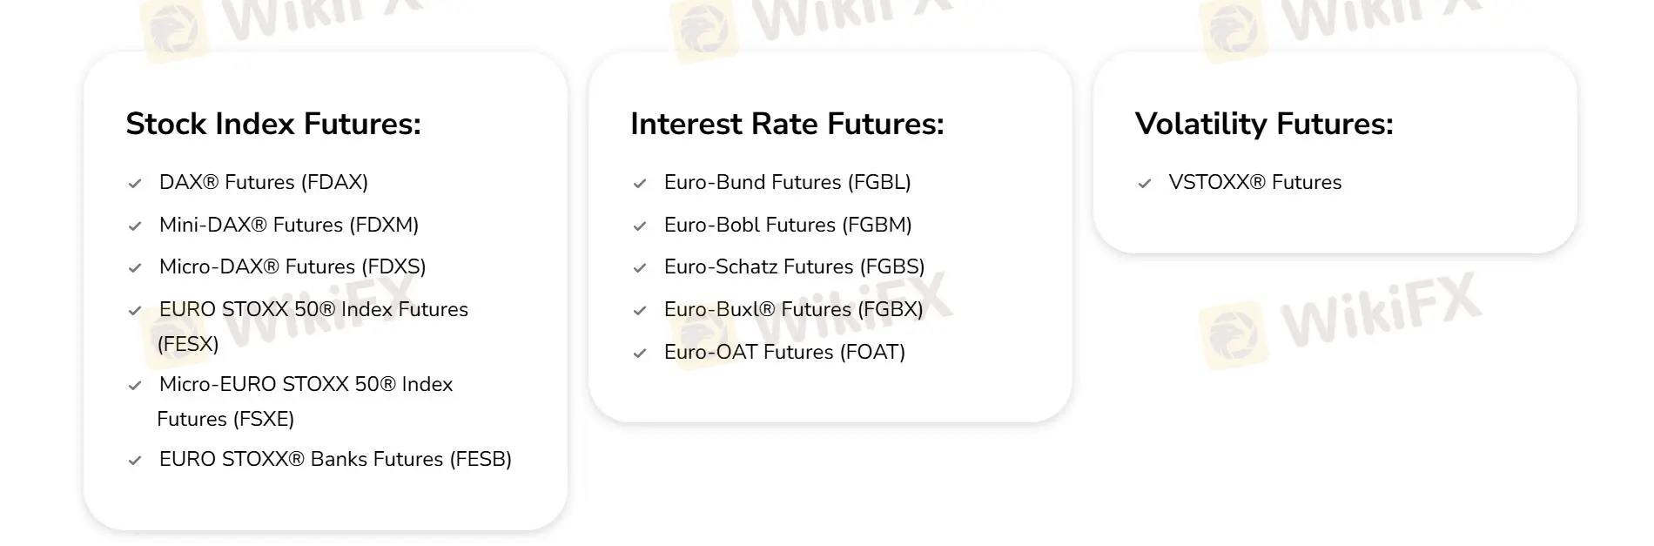Click the EURO STOXX Banks Futures (FESB) text
Screen dimensions: 1654x546
[x=335, y=459]
